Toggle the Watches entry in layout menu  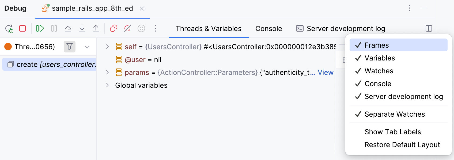point(379,71)
